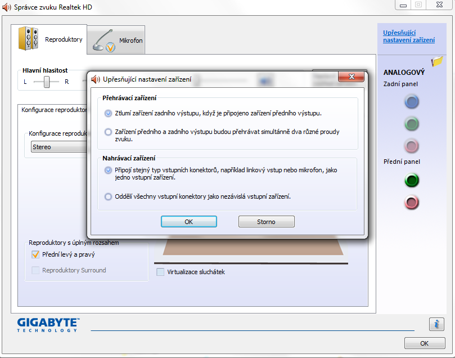The image size is (455, 358).
Task: Click the blue rear panel jack
Action: [412, 102]
